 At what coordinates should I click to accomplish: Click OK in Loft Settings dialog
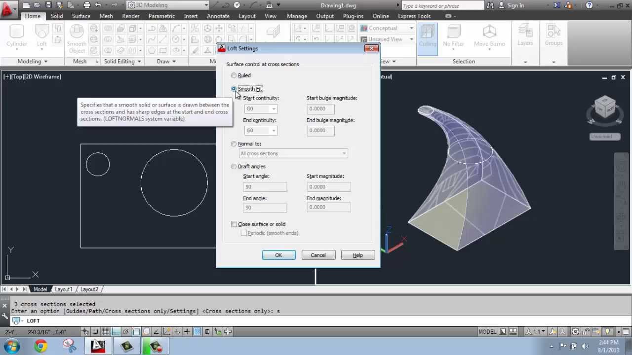[278, 255]
